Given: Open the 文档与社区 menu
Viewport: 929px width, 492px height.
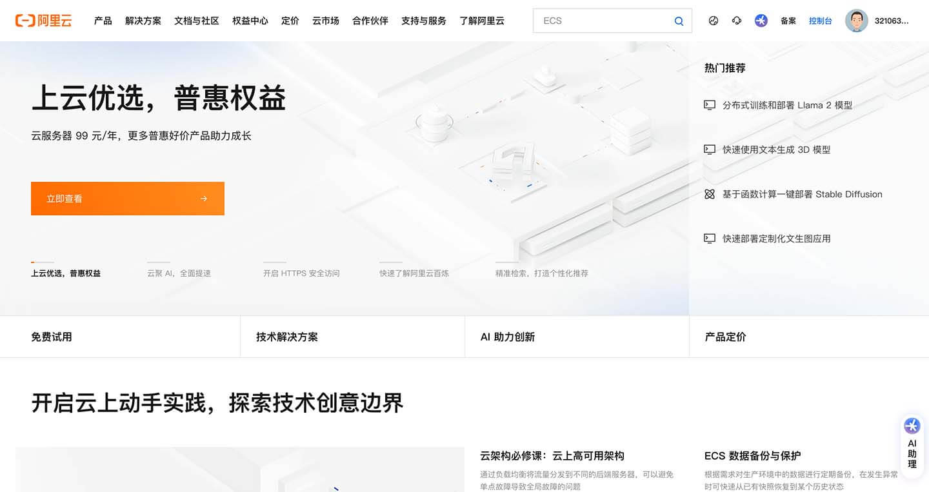Looking at the screenshot, I should 197,21.
